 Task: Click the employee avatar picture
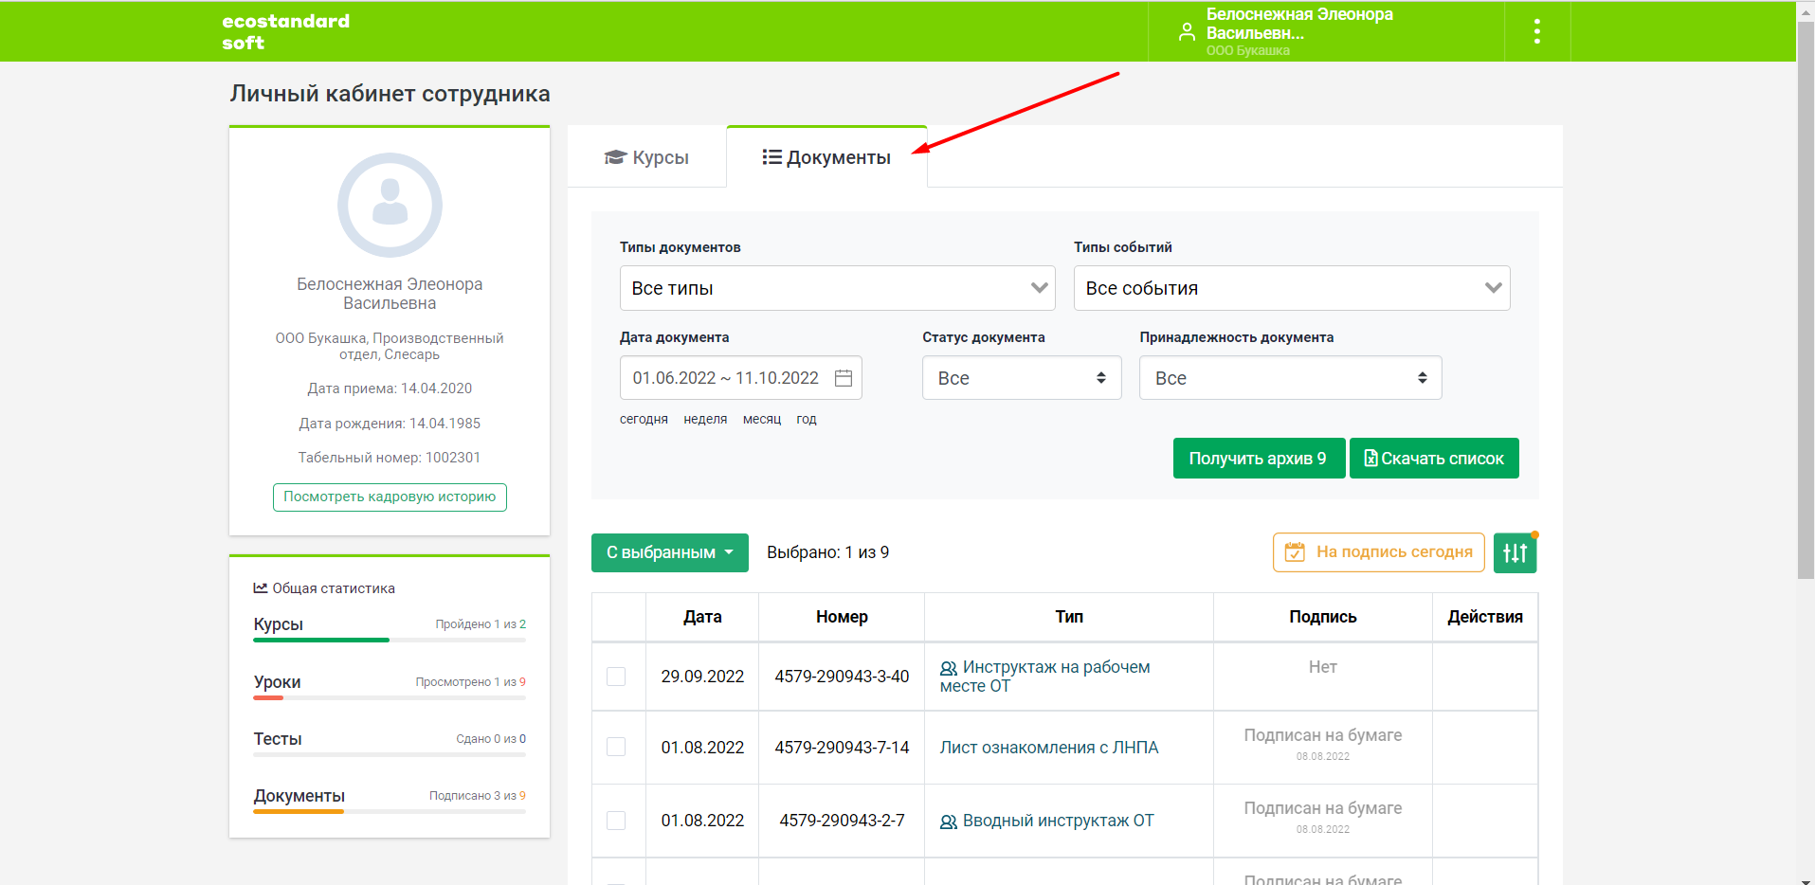click(x=390, y=205)
